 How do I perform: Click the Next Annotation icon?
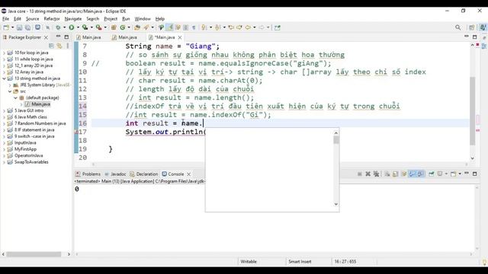click(x=204, y=27)
